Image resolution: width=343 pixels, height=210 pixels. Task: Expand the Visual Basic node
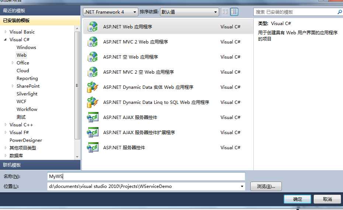(6, 32)
